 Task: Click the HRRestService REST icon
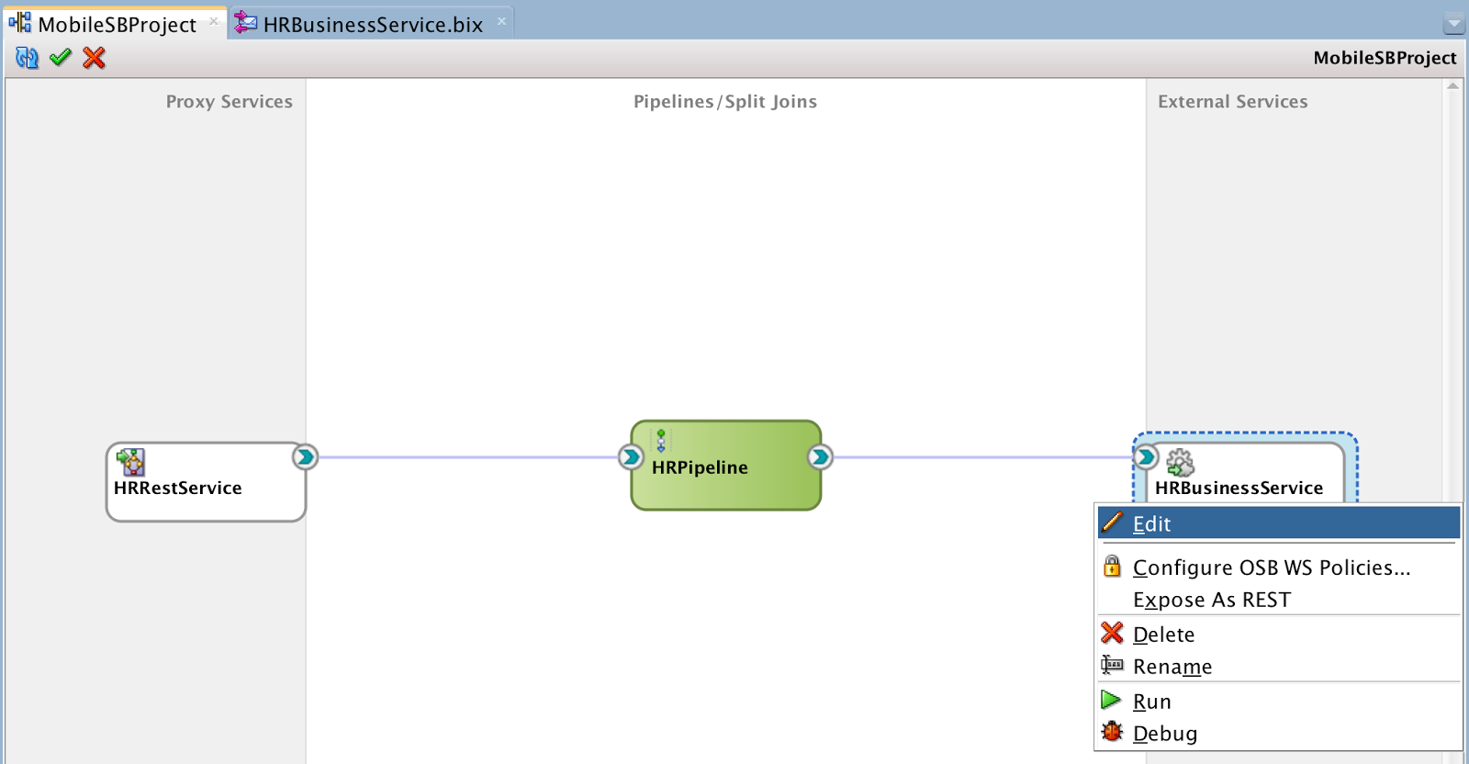[130, 462]
